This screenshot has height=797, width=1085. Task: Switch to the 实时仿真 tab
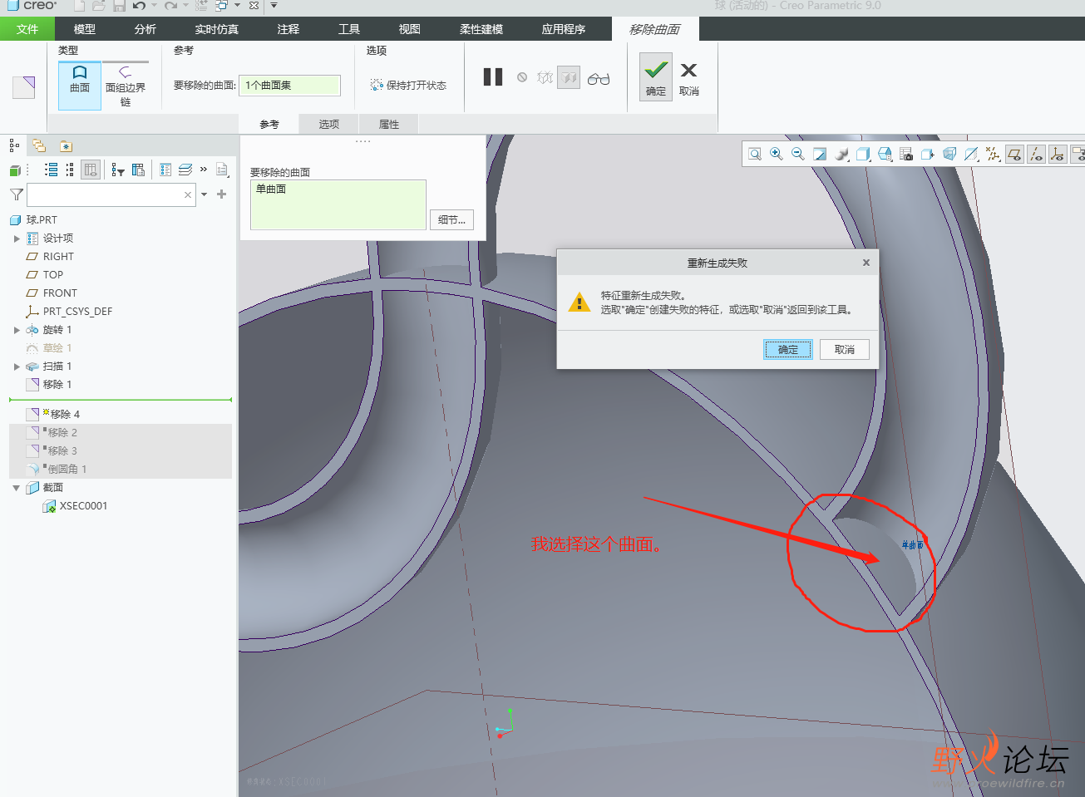pos(217,29)
